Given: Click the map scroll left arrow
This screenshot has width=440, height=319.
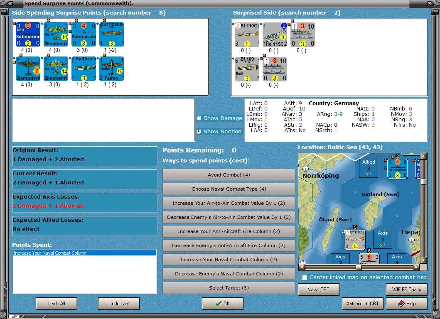Looking at the screenshot, I should (301, 267).
